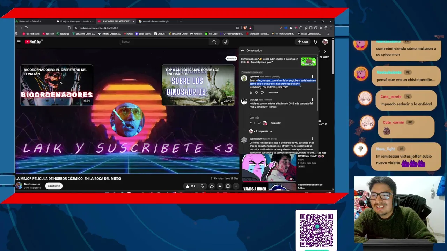Show more bookmarks with the overflow chevron
The image size is (447, 251).
(328, 34)
